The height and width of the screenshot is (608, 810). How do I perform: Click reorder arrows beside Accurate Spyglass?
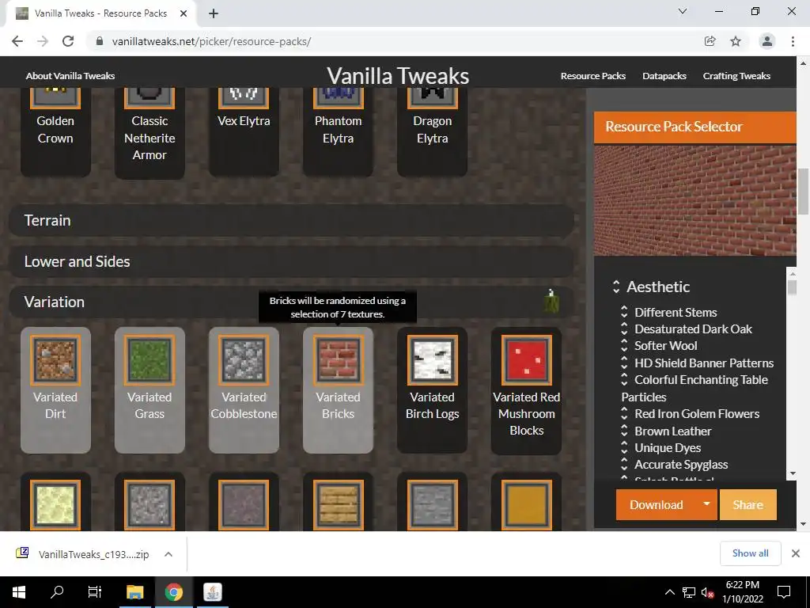point(624,464)
